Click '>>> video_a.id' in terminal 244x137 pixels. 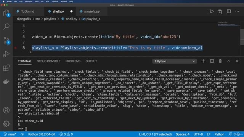tap(30, 121)
